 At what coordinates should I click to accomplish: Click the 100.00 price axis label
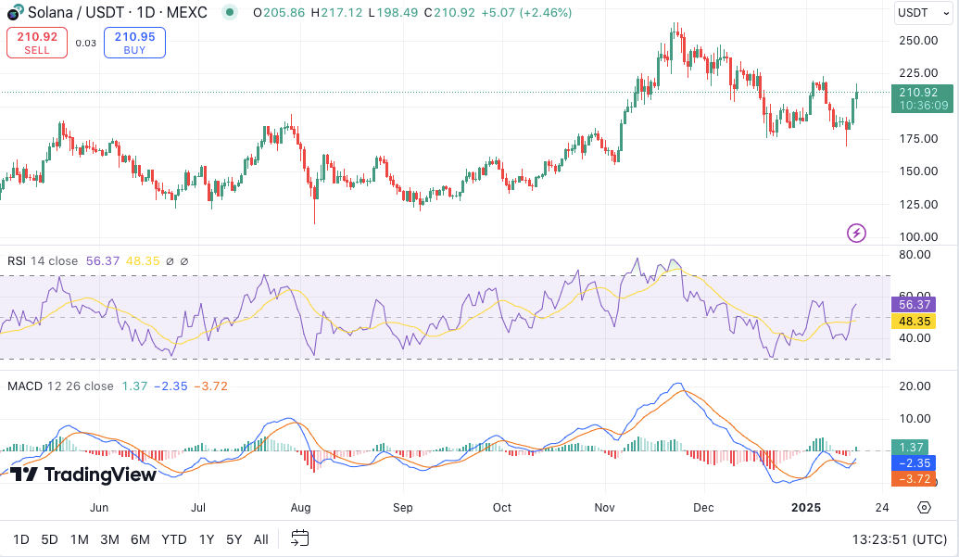[918, 236]
